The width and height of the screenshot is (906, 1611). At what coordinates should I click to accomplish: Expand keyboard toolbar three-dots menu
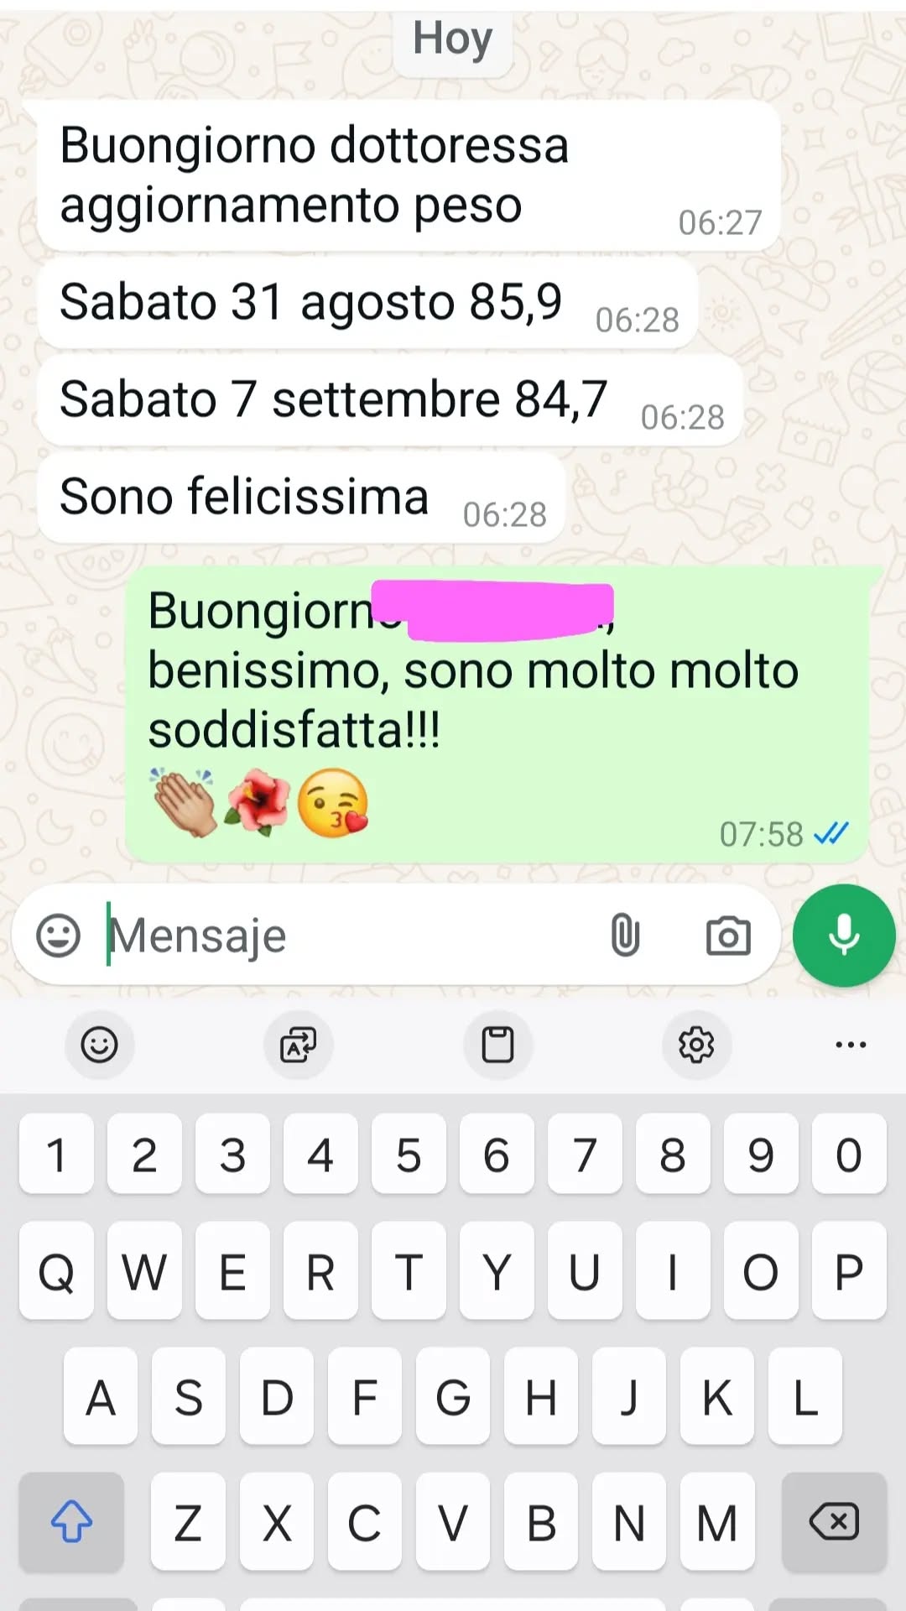[851, 1045]
